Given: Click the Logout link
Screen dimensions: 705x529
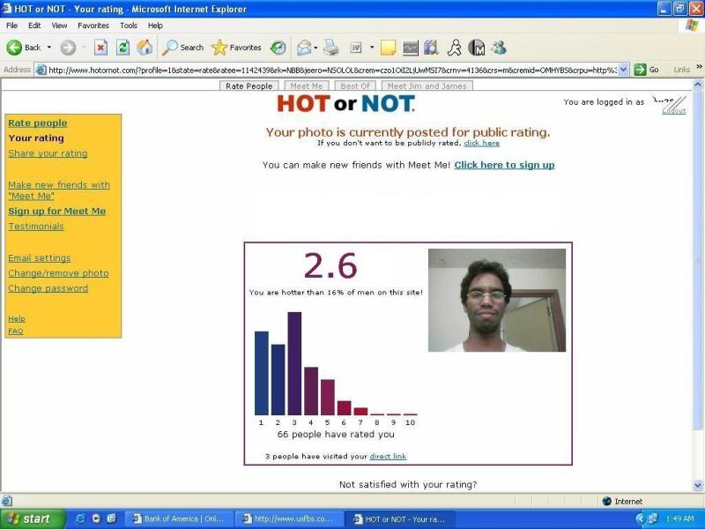Looking at the screenshot, I should coord(674,111).
